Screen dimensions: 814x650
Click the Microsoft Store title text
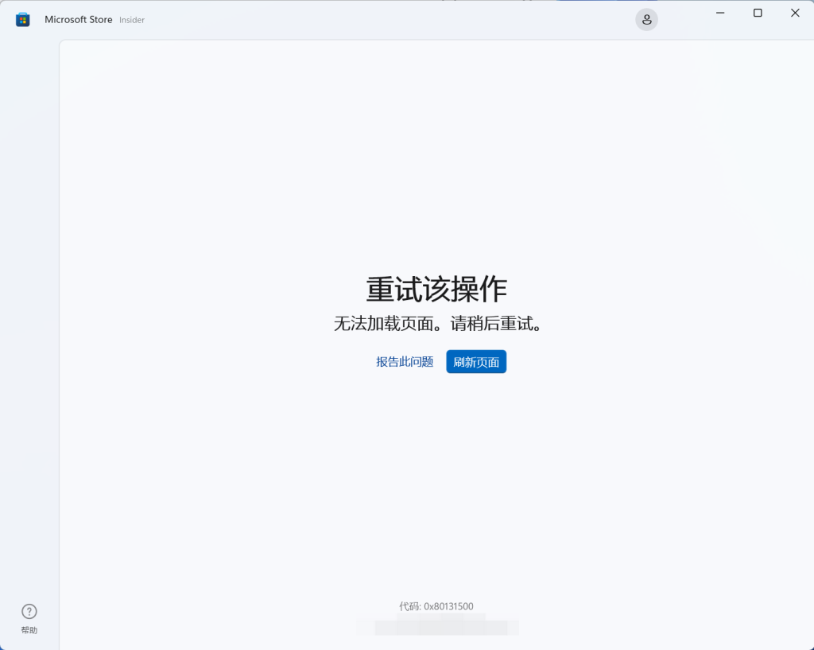pyautogui.click(x=78, y=19)
